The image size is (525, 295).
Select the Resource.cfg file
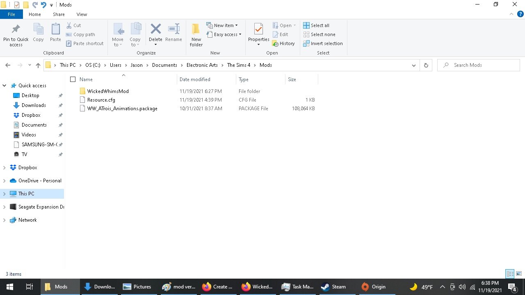pos(101,100)
